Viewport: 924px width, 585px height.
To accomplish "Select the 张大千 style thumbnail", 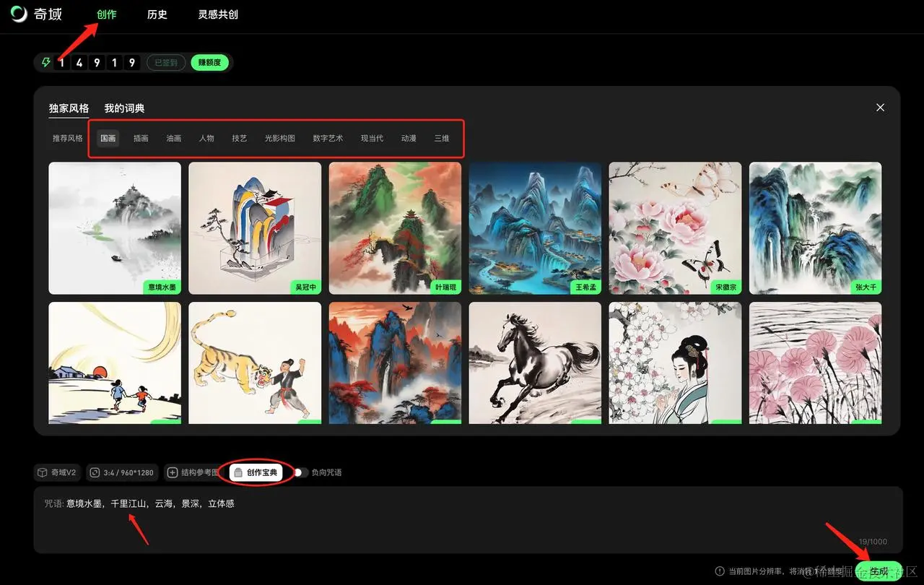I will 815,227.
